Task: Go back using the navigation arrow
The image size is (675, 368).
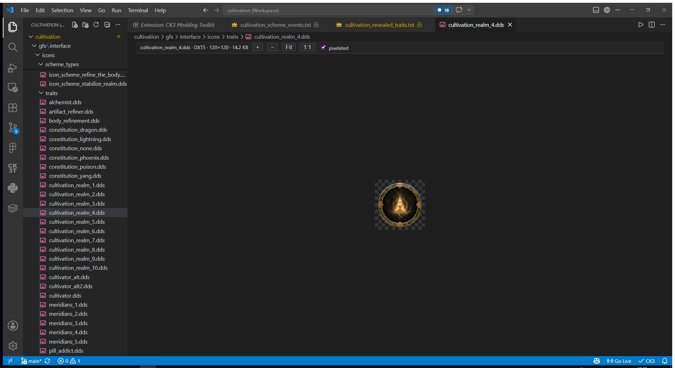Action: point(206,10)
